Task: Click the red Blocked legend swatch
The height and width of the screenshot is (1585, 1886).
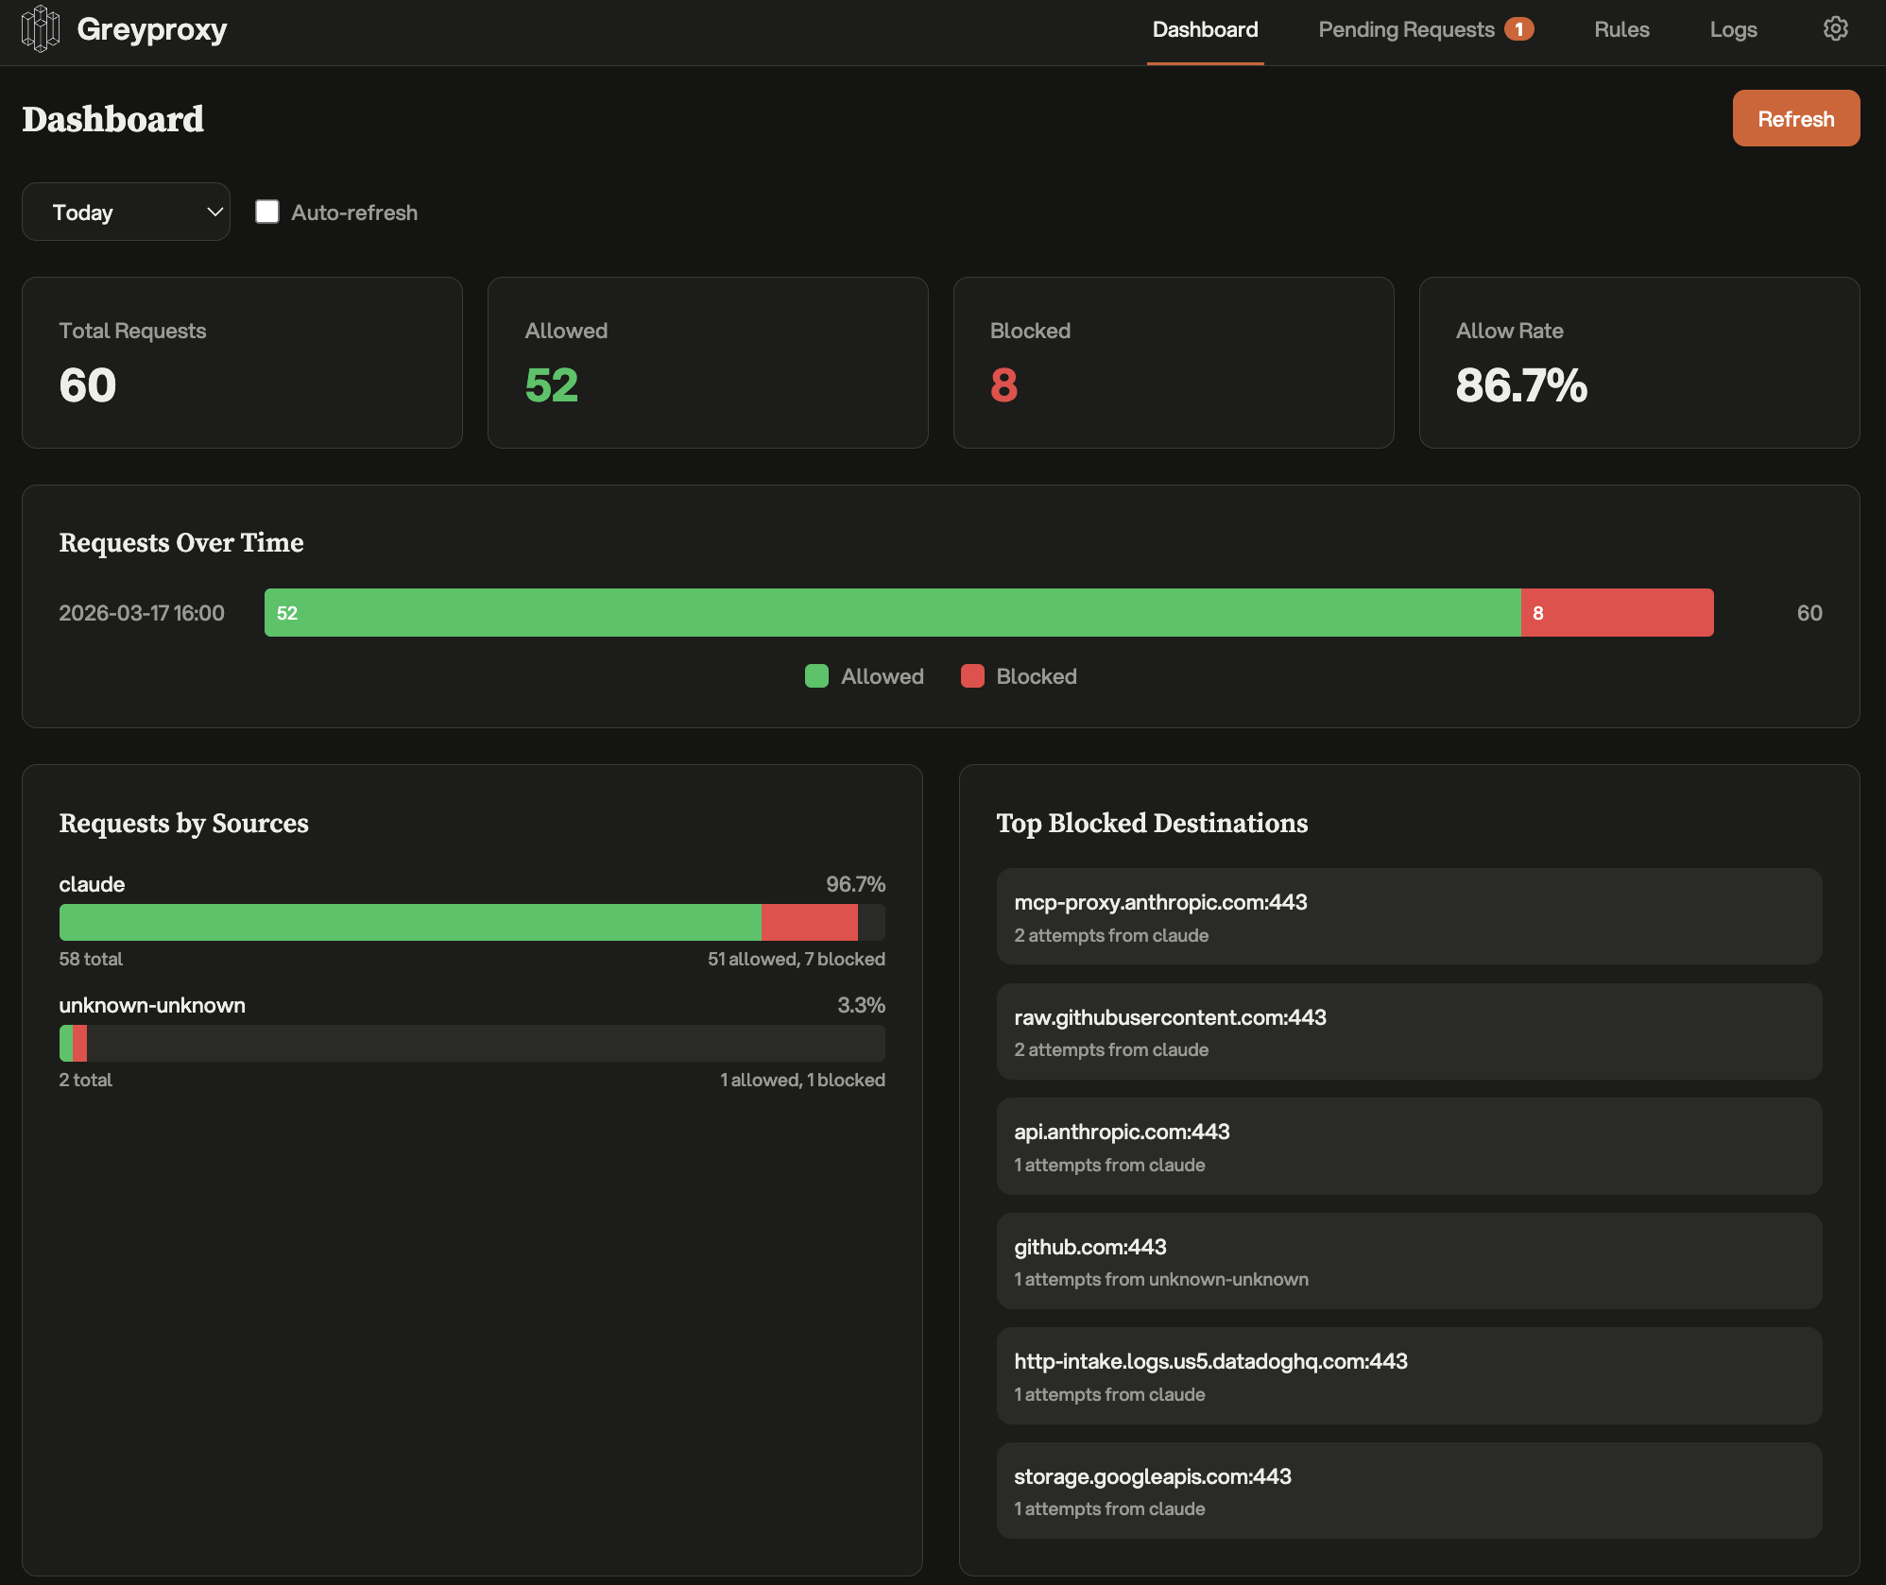Action: 972,676
